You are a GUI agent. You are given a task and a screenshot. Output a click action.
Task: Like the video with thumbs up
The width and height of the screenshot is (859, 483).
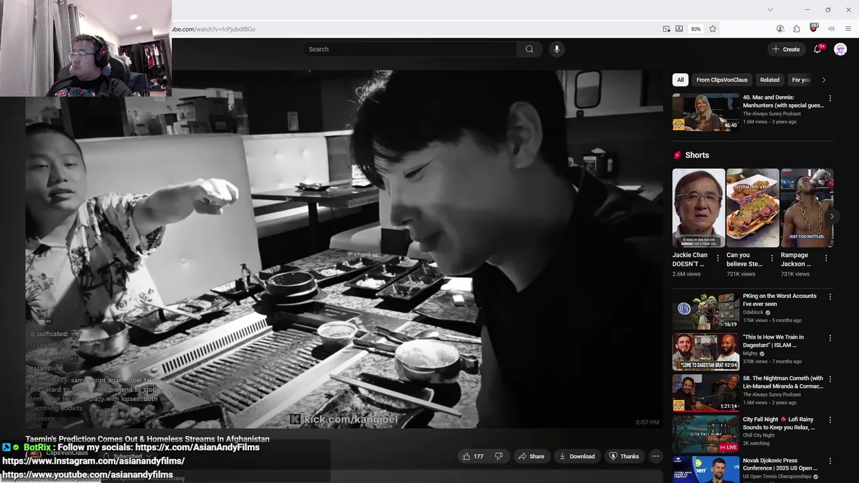(x=472, y=456)
